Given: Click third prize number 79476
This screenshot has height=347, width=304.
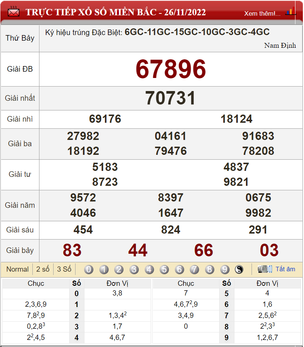Looking at the screenshot, I should pos(170,151).
